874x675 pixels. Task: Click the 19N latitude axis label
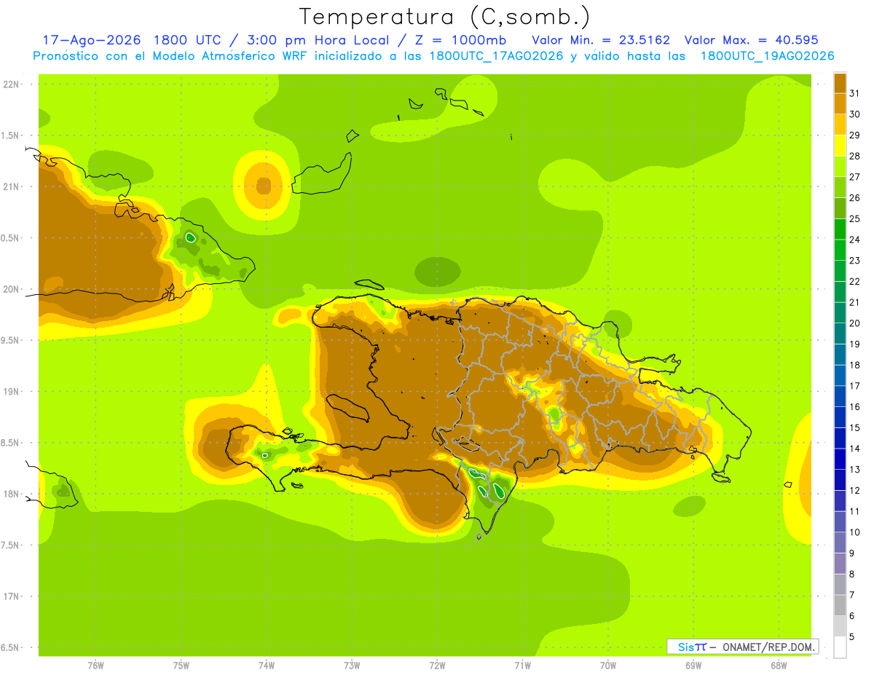[12, 392]
